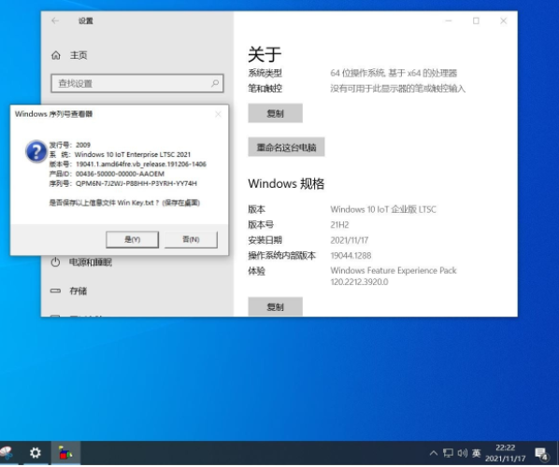Click 重命名这台电脑 button
This screenshot has height=467, width=559.
[x=286, y=148]
